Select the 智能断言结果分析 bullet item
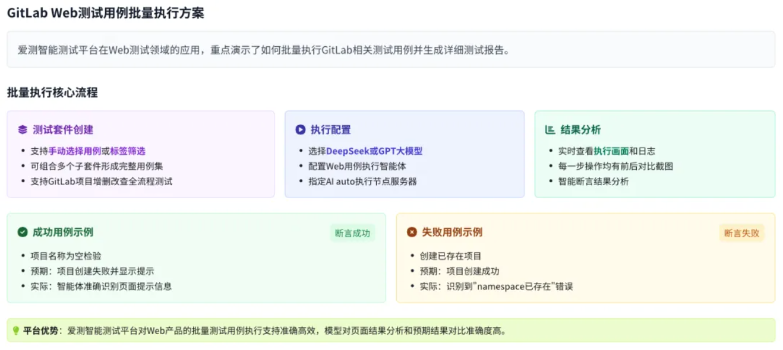Screen dimensions: 783x350 point(595,182)
